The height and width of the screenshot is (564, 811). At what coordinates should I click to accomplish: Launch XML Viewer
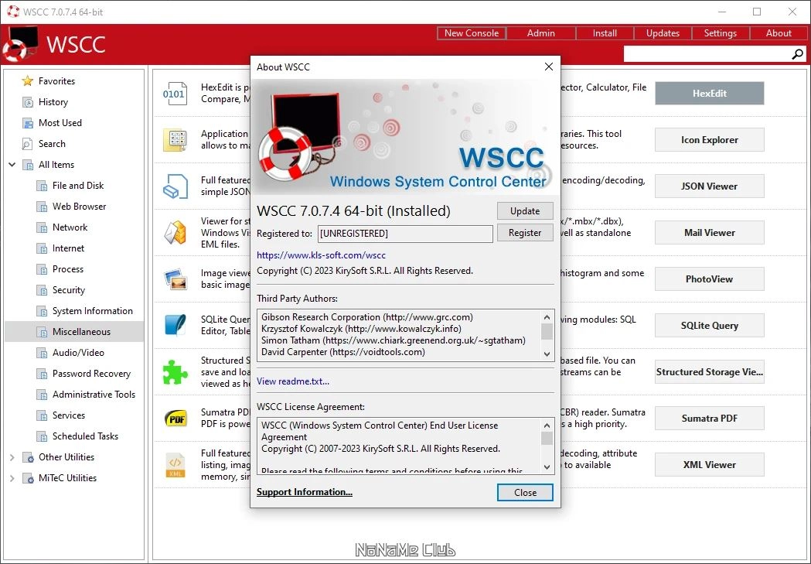point(709,465)
